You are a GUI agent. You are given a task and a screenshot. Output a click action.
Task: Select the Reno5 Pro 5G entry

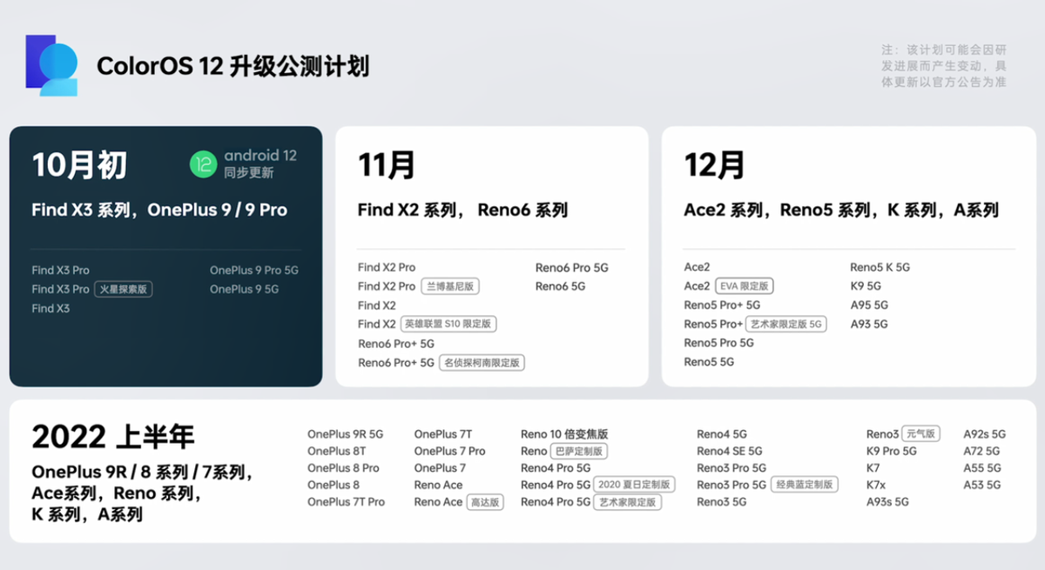[x=718, y=343]
